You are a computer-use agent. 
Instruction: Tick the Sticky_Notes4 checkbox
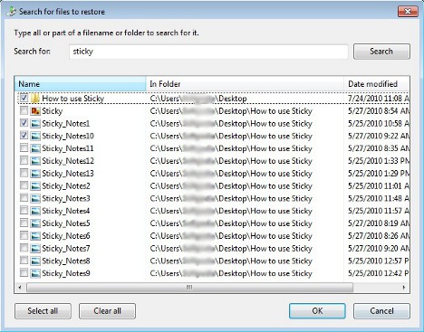pos(24,211)
